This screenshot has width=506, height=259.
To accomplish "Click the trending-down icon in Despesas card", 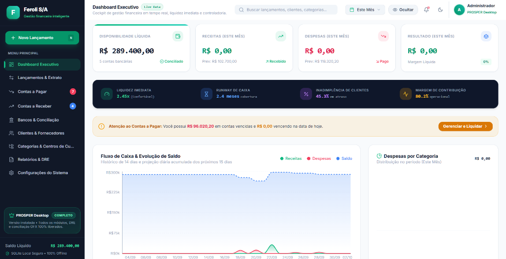I will click(383, 36).
